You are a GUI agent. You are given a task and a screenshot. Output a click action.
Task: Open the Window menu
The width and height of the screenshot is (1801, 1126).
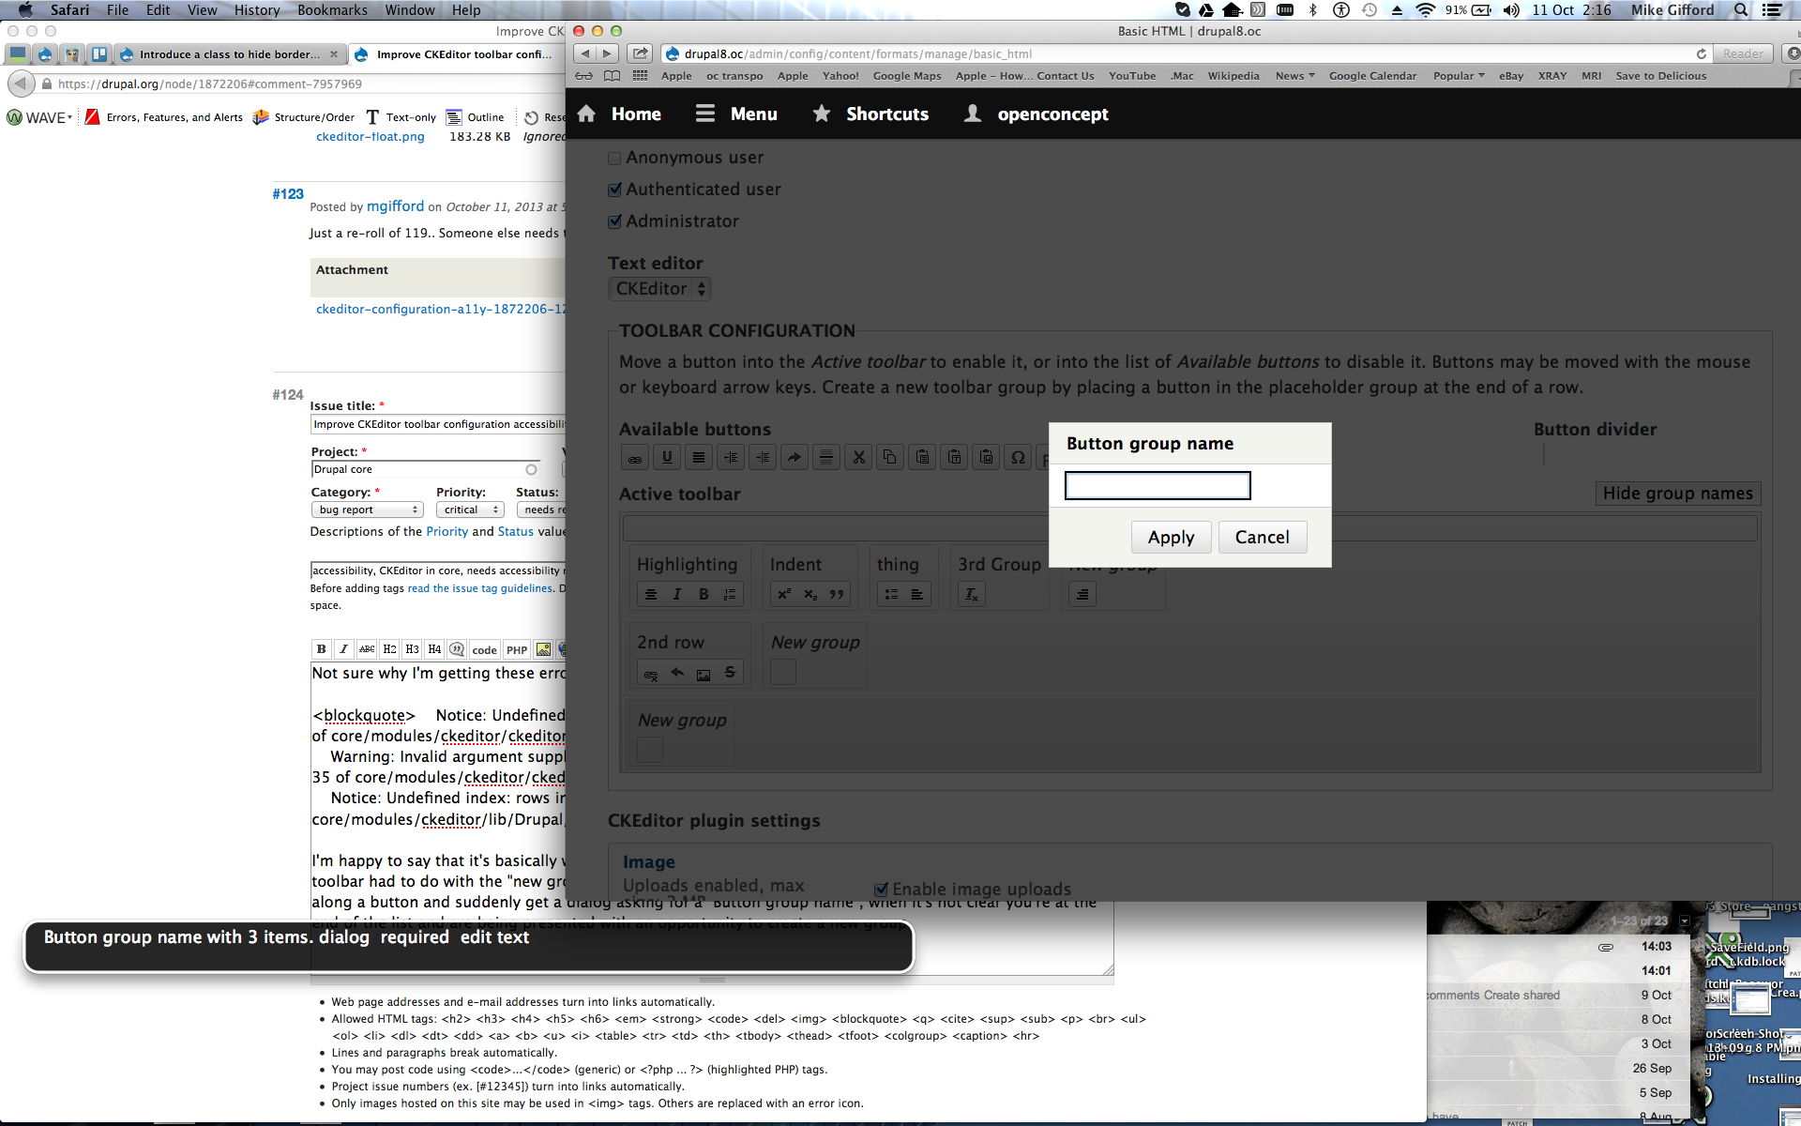[x=410, y=10]
